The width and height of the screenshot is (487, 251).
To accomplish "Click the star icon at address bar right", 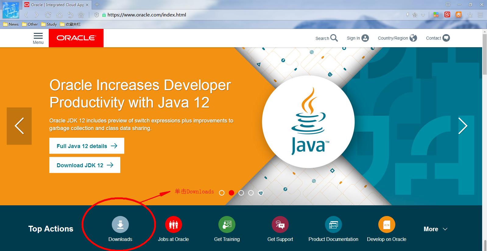I will (415, 15).
